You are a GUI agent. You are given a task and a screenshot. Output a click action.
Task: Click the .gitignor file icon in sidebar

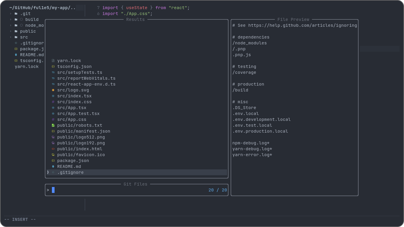pos(16,43)
